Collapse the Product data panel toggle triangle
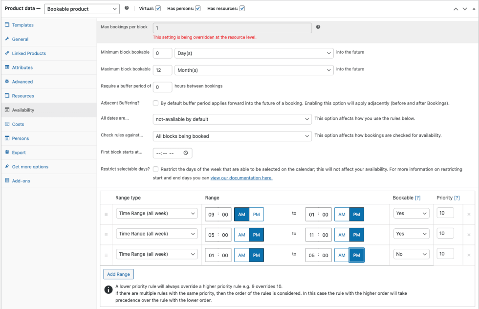479x309 pixels. click(x=474, y=9)
